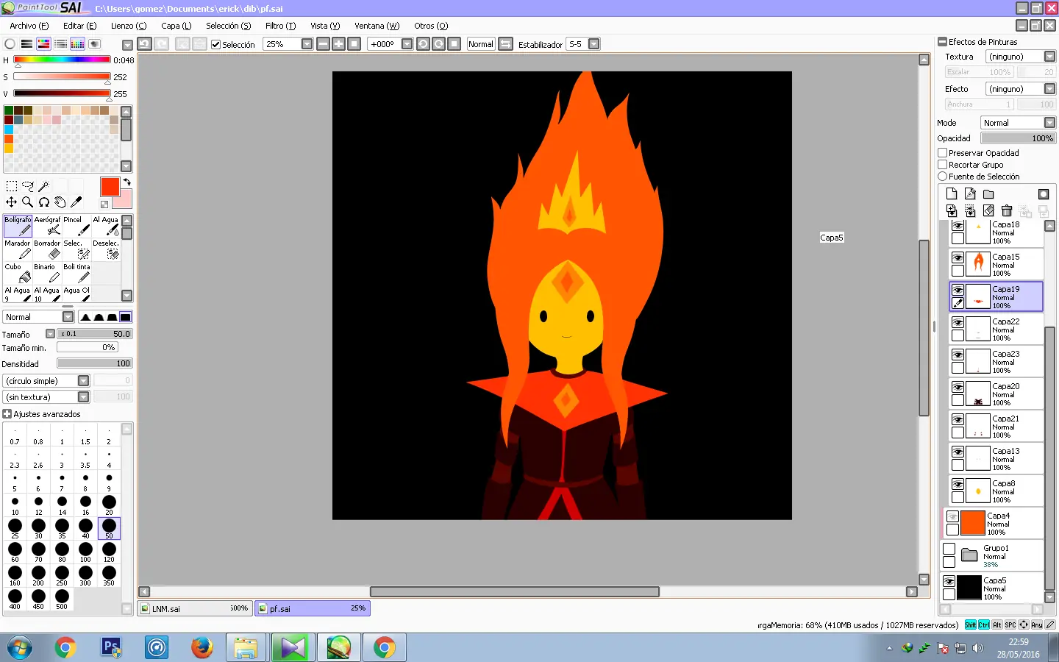Open the Editar menu
The height and width of the screenshot is (662, 1059).
79,26
